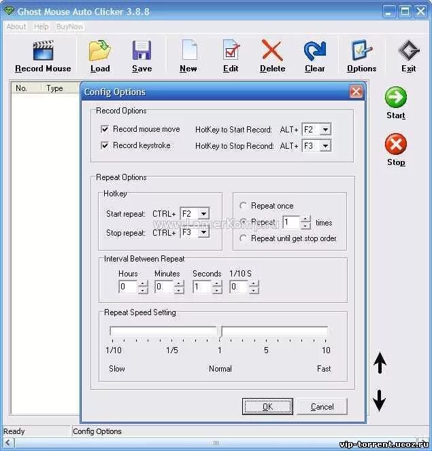Click the red Stop icon
Image resolution: width=432 pixels, height=451 pixels.
pos(396,144)
